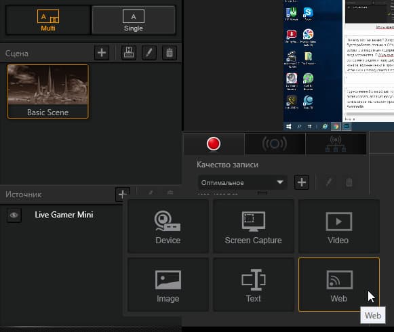Select the Video source tile

[338, 226]
